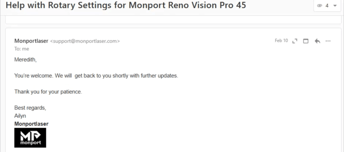Reply to Monportlaser using the reply arrow
The height and width of the screenshot is (152, 344).
tap(317, 41)
